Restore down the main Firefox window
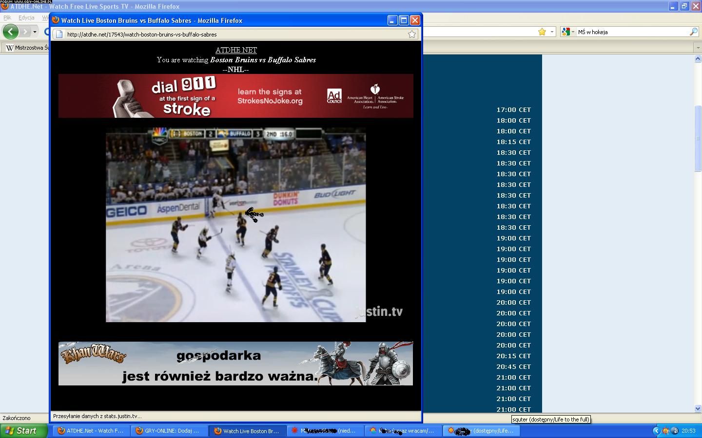Image resolution: width=702 pixels, height=438 pixels. point(684,6)
